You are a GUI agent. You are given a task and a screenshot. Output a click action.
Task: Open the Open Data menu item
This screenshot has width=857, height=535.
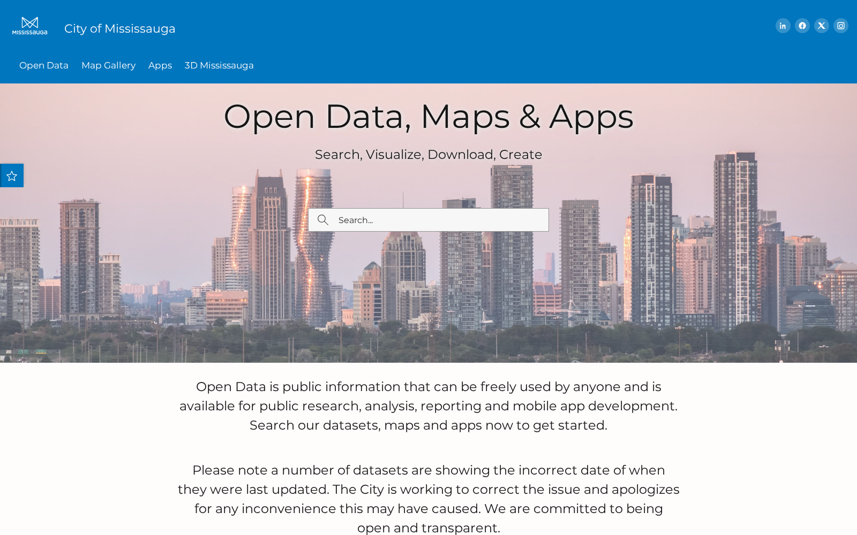pos(44,65)
